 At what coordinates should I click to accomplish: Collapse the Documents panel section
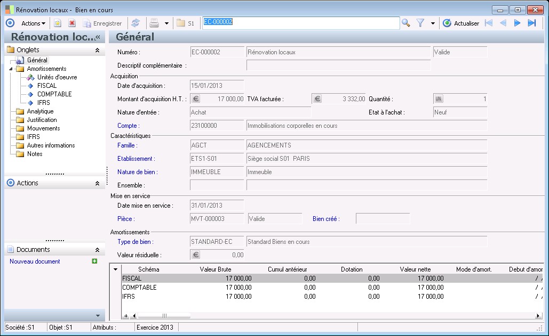[x=97, y=250]
